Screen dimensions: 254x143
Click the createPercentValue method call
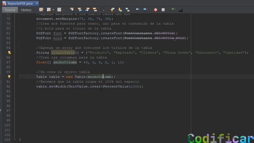click(x=109, y=87)
